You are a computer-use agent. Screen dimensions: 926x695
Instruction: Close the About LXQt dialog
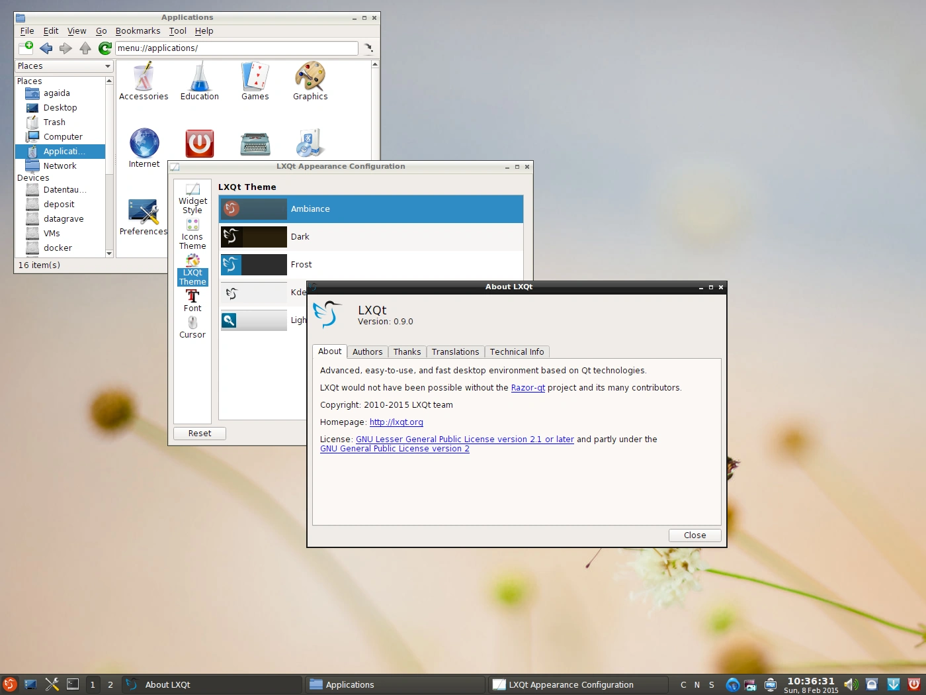tap(694, 535)
